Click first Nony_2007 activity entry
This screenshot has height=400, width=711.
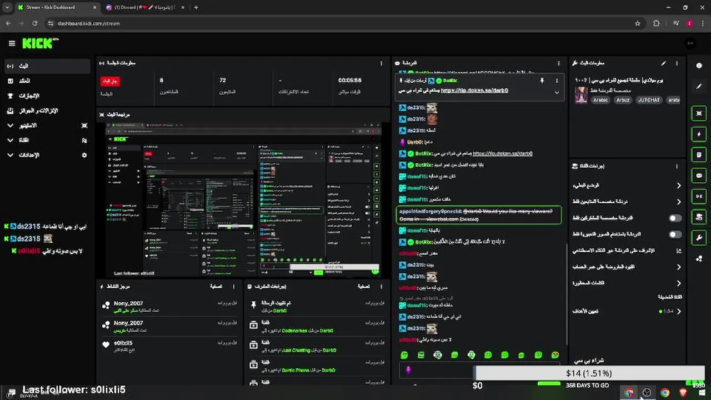(x=170, y=306)
